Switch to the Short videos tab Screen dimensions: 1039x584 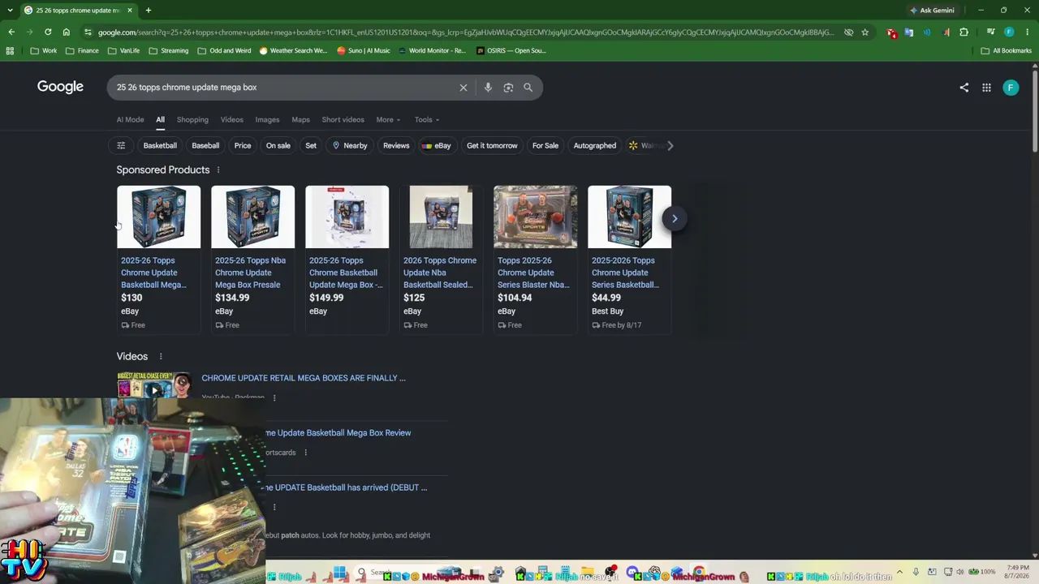pyautogui.click(x=343, y=120)
